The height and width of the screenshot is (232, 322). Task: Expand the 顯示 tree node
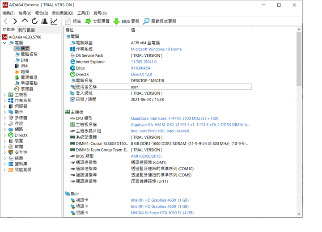pyautogui.click(x=5, y=112)
